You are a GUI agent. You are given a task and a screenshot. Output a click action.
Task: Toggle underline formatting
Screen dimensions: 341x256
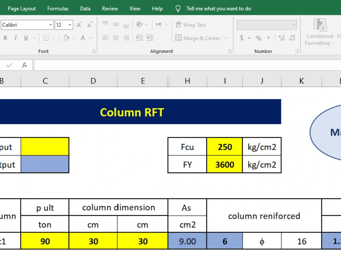point(26,38)
